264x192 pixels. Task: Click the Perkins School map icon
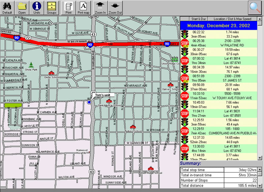(133, 127)
